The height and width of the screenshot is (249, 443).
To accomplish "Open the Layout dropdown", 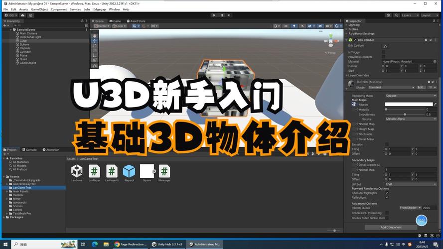I will [429, 15].
